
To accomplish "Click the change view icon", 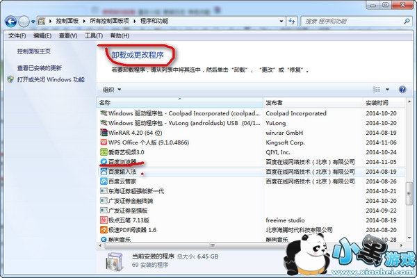I will 376,90.
